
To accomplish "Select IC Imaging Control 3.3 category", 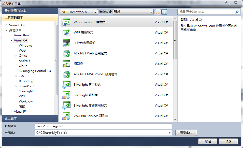I will 35,71.
